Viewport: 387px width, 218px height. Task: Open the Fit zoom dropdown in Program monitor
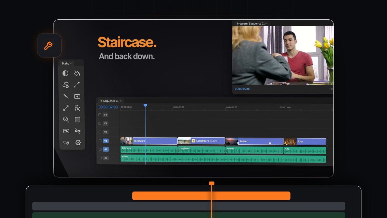pyautogui.click(x=331, y=89)
